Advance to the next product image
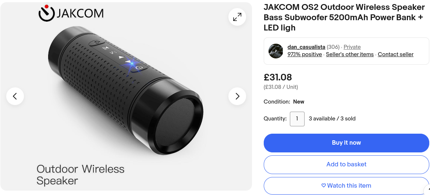This screenshot has height=195, width=430. (237, 96)
